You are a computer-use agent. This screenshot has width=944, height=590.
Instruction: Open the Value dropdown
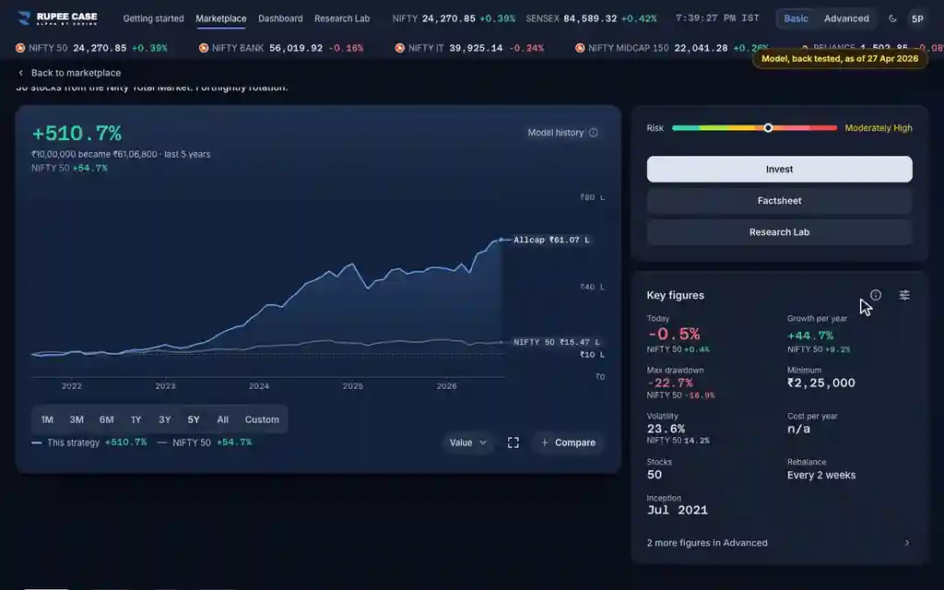pyautogui.click(x=467, y=442)
